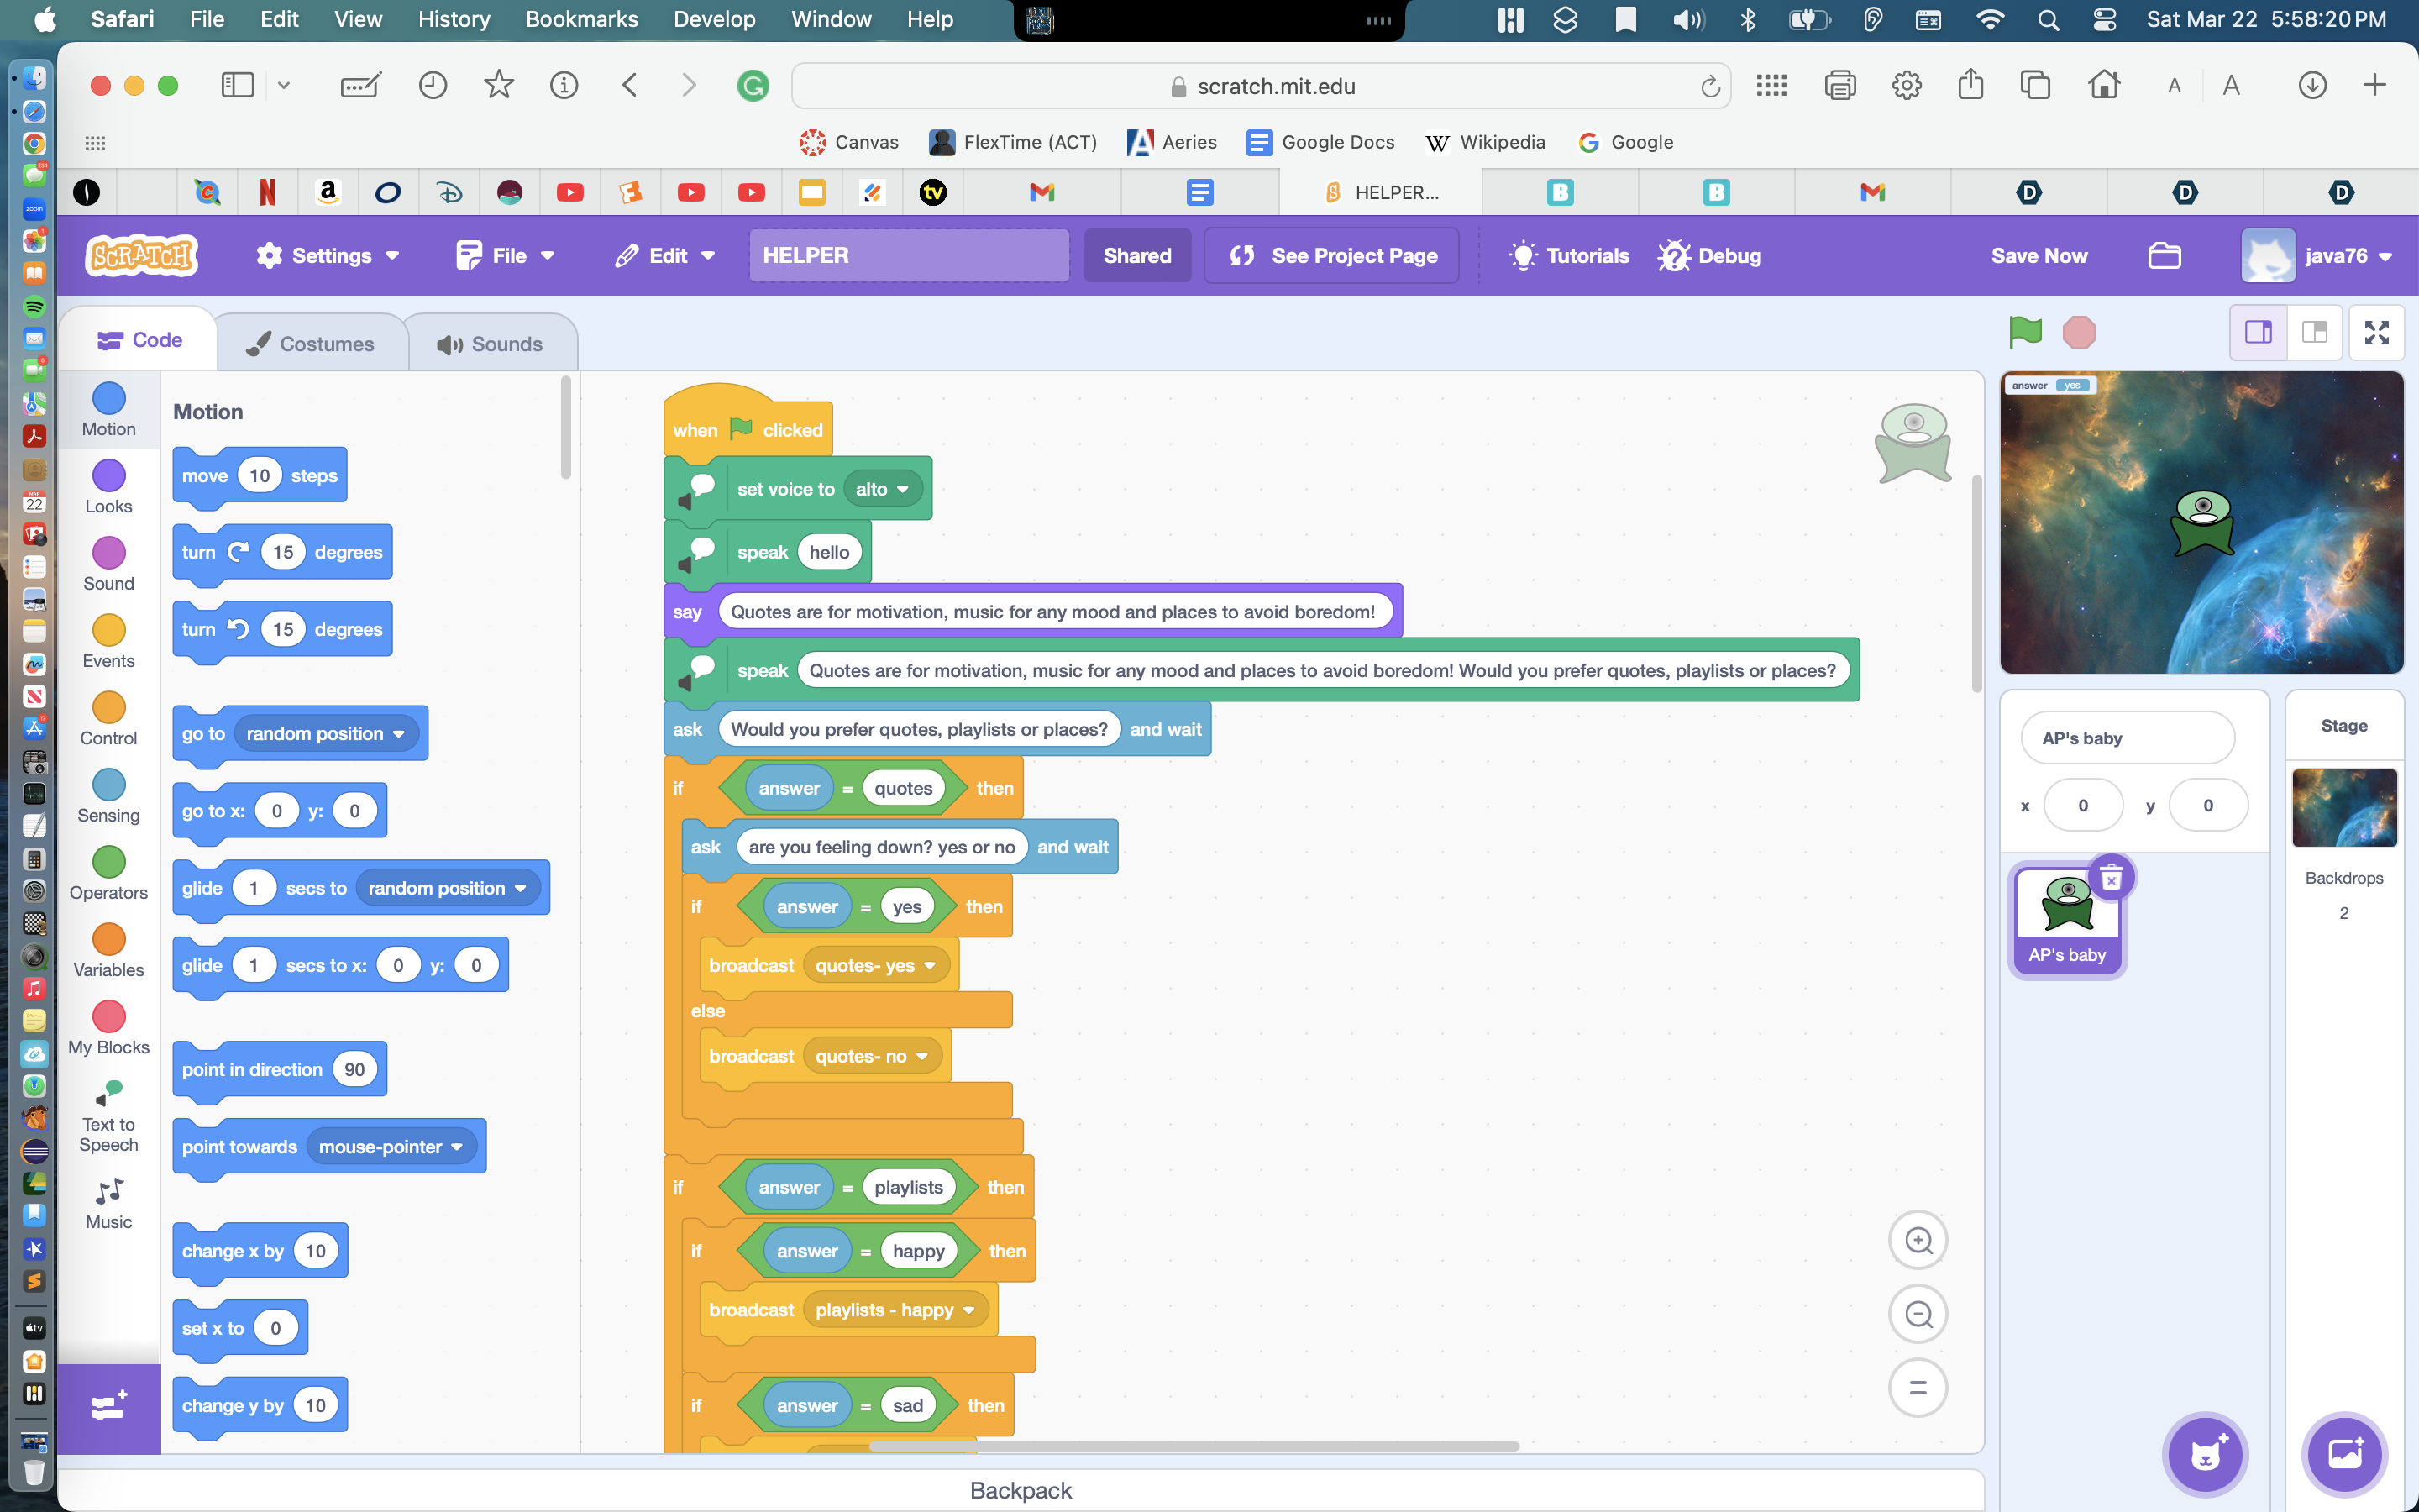Viewport: 2419px width, 1512px height.
Task: Switch to the Costumes tab
Action: [x=311, y=343]
